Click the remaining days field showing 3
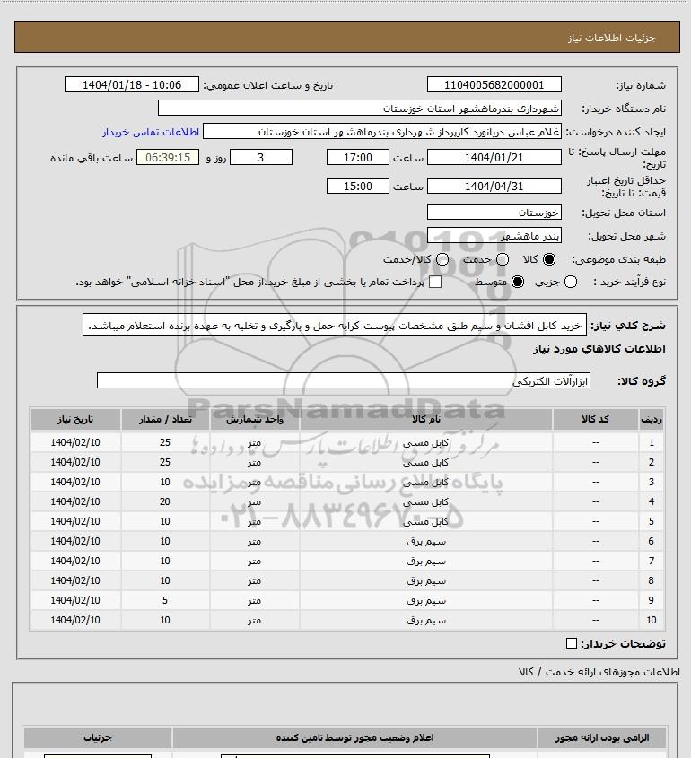The image size is (691, 758). [x=260, y=157]
